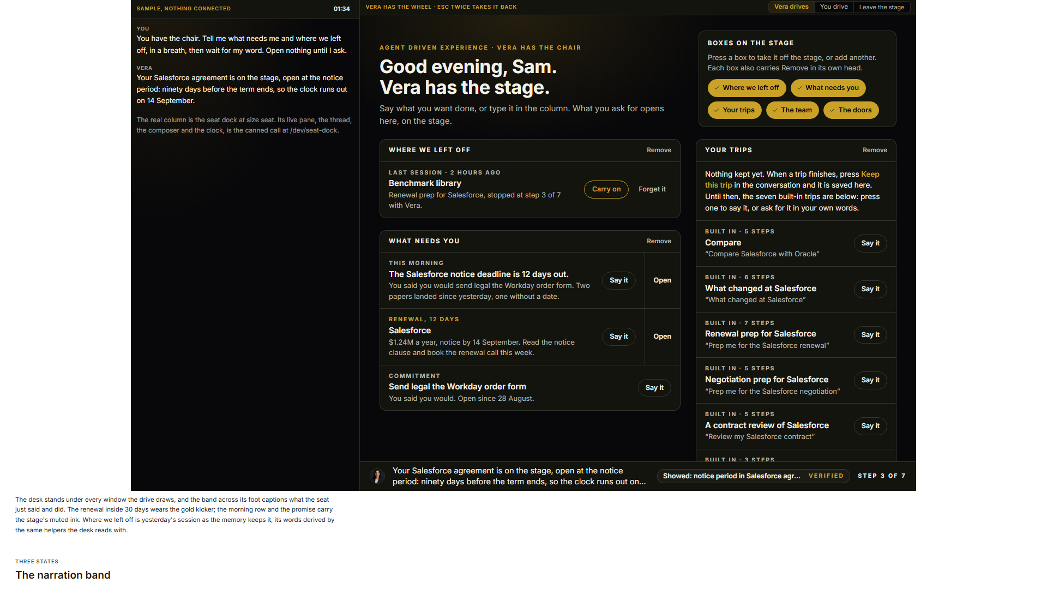Click Vera's avatar in the narration band
This screenshot has width=1047, height=589.
pyautogui.click(x=377, y=476)
